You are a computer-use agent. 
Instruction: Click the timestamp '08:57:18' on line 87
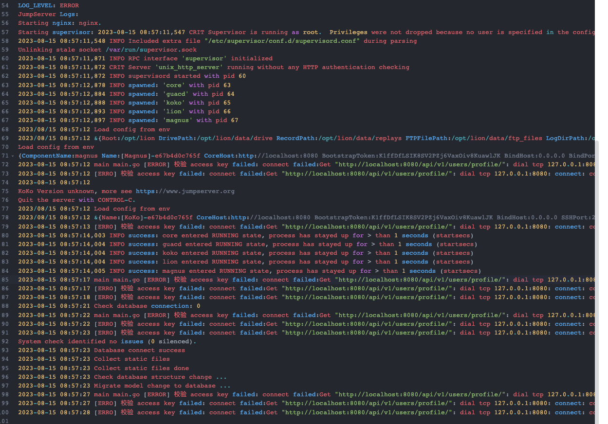[75, 297]
